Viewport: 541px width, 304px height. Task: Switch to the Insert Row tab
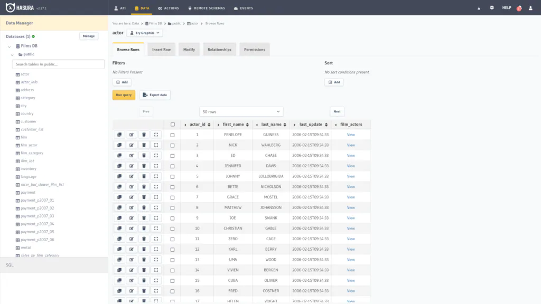[162, 50]
